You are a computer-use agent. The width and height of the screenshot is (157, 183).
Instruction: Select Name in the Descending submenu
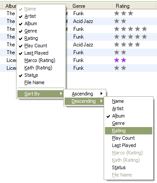118,101
